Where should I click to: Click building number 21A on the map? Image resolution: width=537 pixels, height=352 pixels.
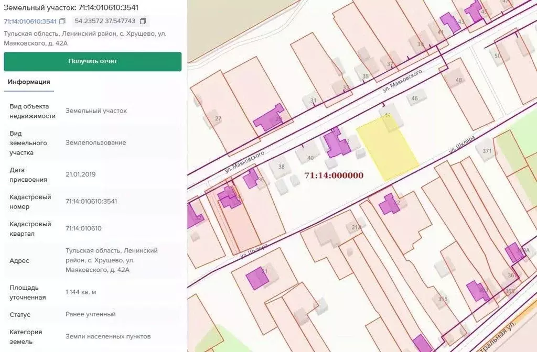coord(357,227)
